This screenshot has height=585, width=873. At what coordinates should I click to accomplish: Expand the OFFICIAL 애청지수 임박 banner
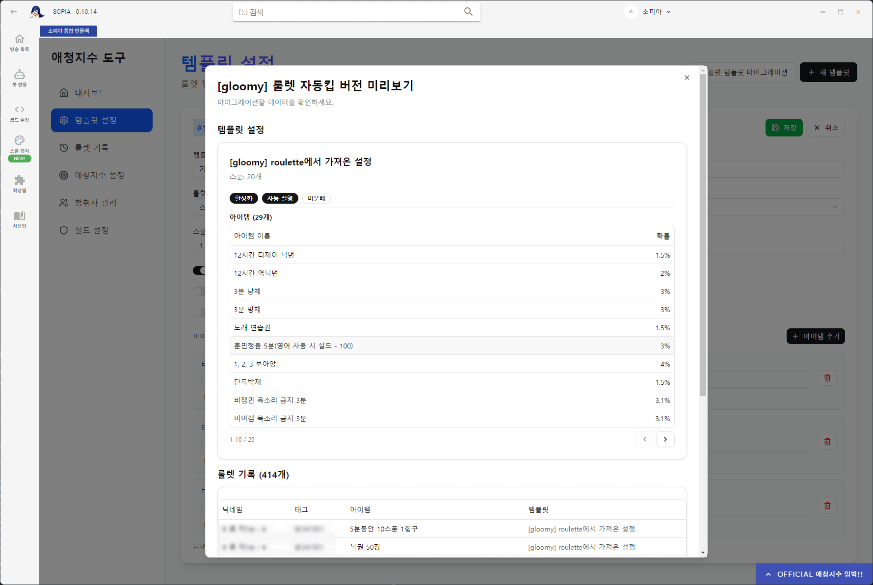coord(815,574)
